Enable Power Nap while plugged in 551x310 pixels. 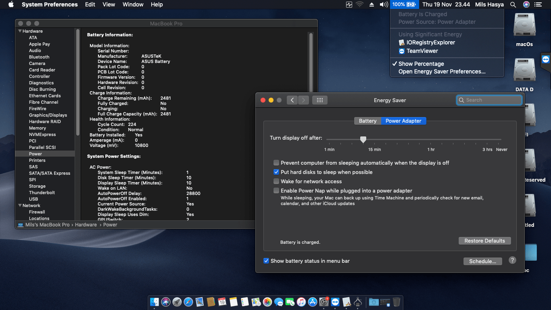276,191
